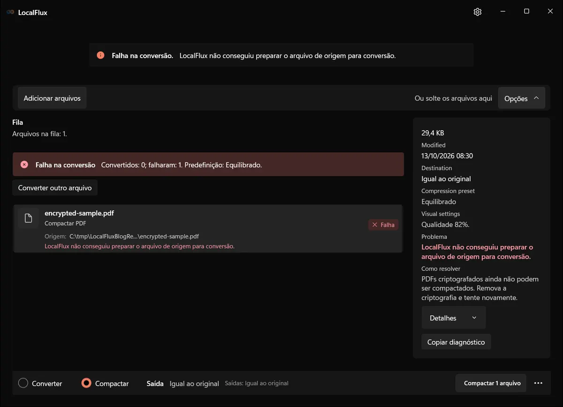The image size is (563, 407).
Task: Click the orange error info icon in banner
Action: [100, 55]
